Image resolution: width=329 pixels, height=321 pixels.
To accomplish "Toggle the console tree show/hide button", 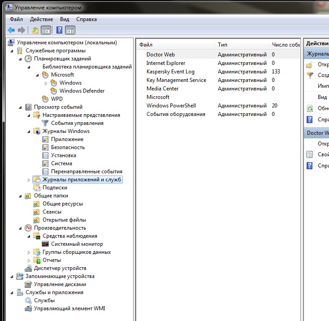I will [46, 30].
